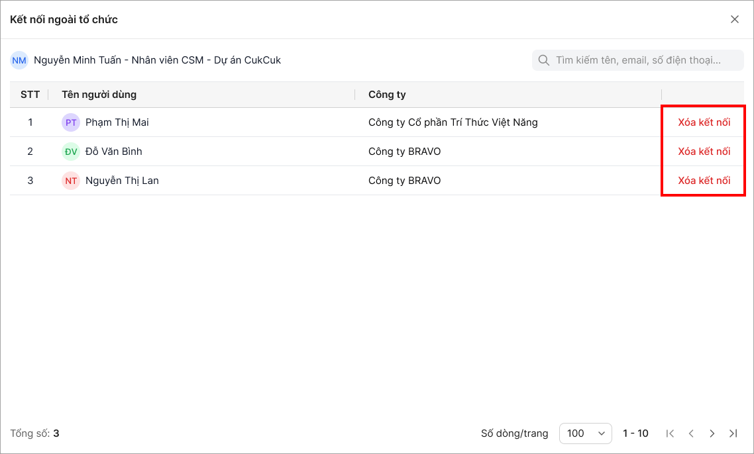754x454 pixels.
Task: Click the ĐV avatar for Đỗ Văn Bình
Action: pos(71,152)
